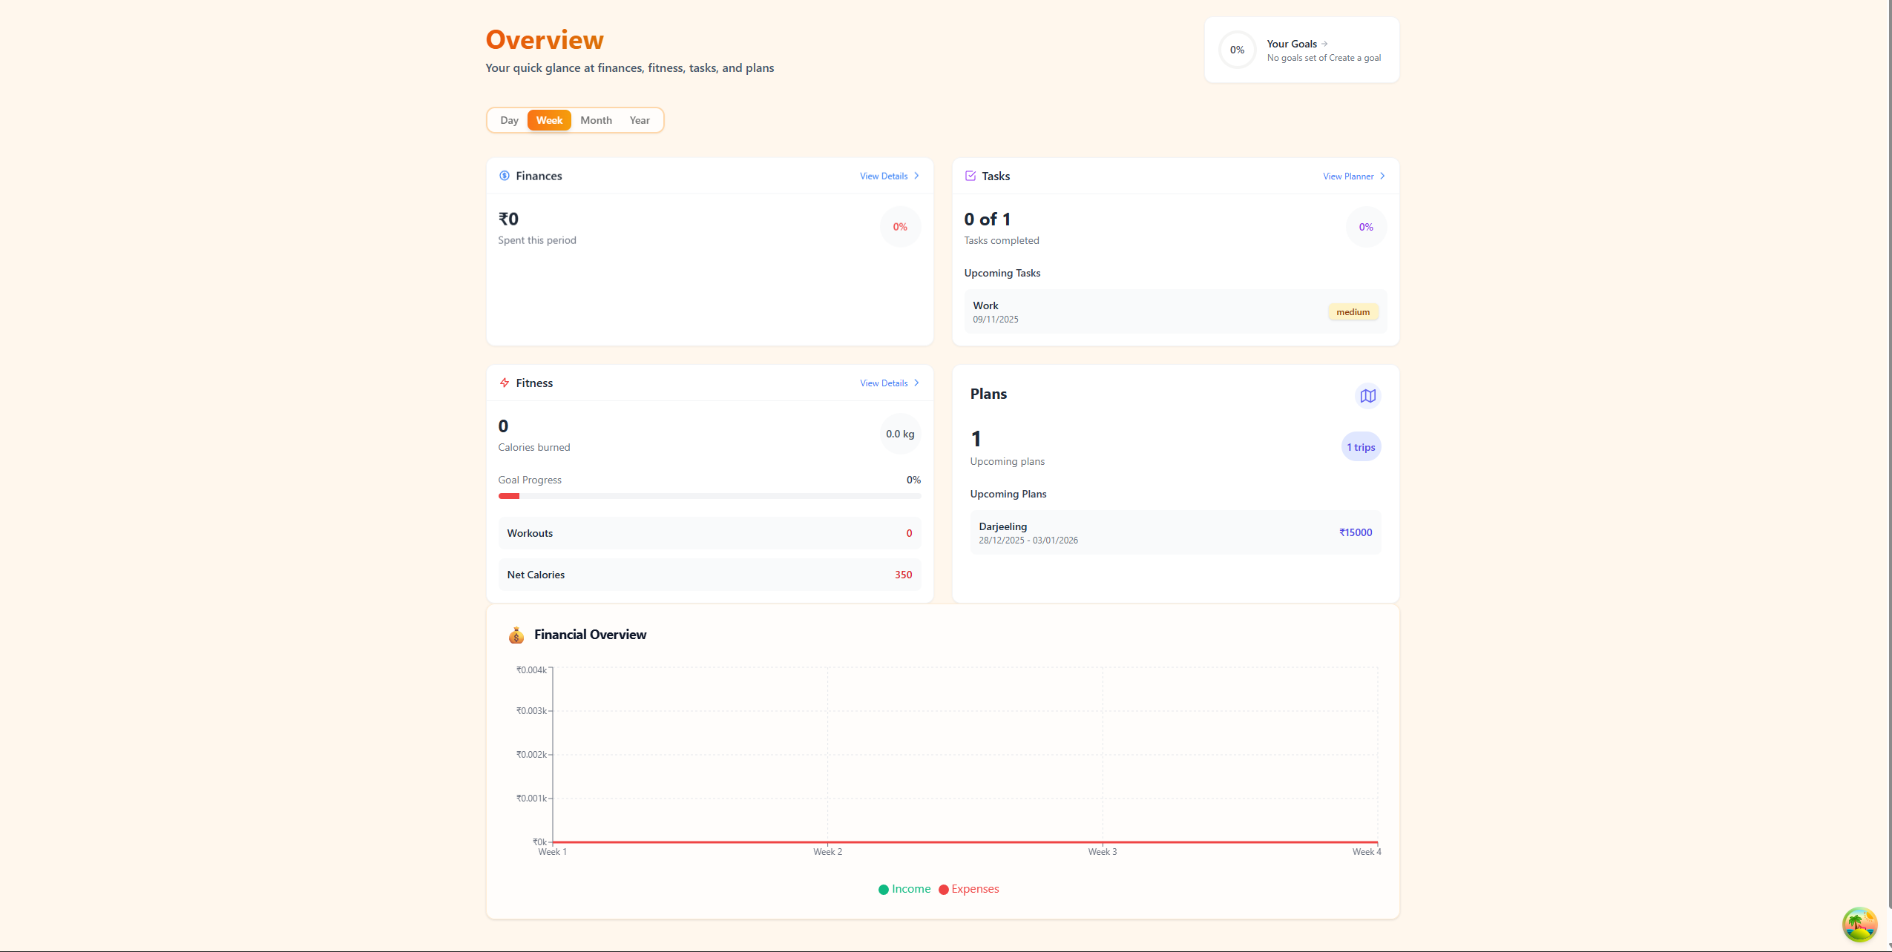Open the View Planner link
Viewport: 1892px width, 952px height.
(x=1348, y=176)
